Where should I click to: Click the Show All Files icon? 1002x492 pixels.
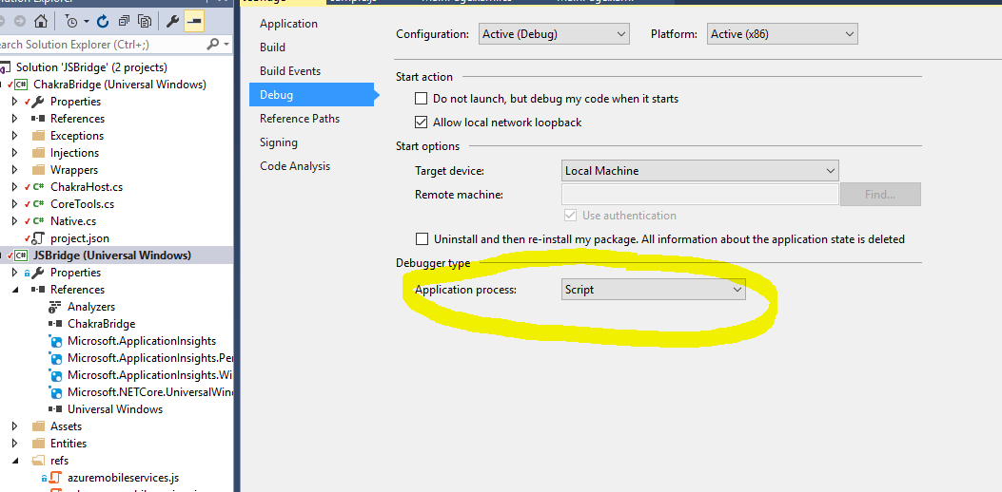pyautogui.click(x=144, y=21)
